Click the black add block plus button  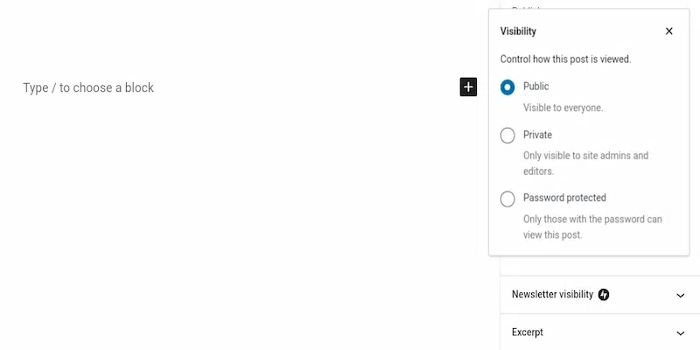pyautogui.click(x=468, y=87)
